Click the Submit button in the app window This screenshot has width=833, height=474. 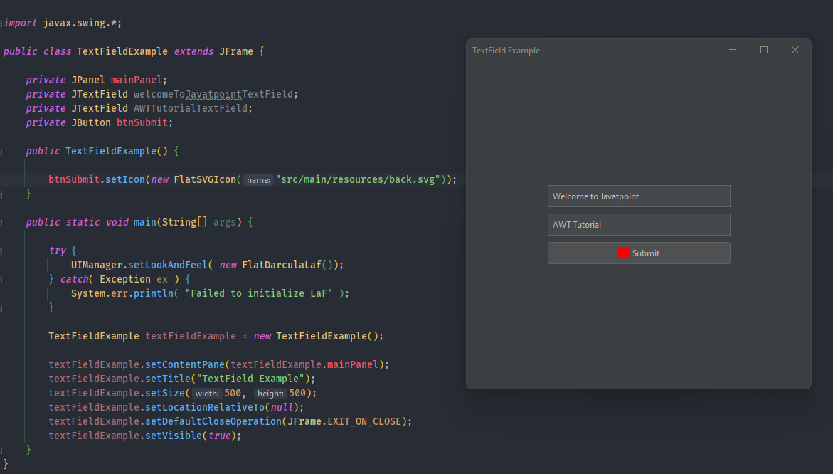click(639, 253)
